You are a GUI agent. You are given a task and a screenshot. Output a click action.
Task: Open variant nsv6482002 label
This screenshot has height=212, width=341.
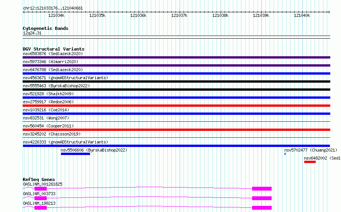point(322,158)
